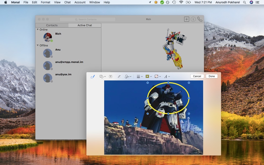Select the Text box tool
264x165 pixels.
tap(111, 77)
